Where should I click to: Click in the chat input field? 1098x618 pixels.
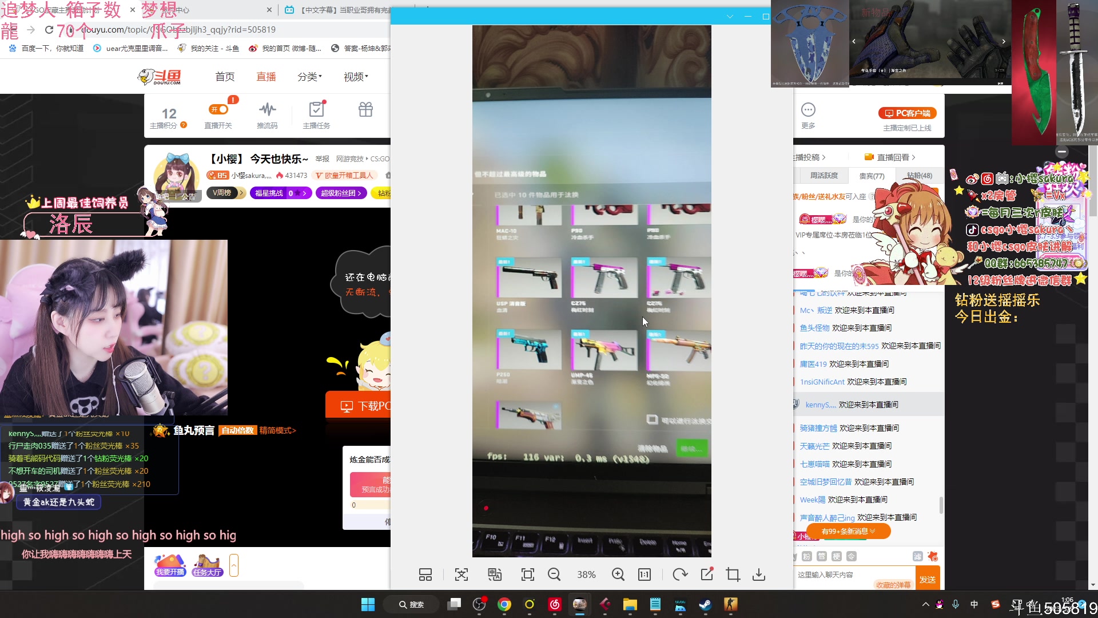[854, 575]
